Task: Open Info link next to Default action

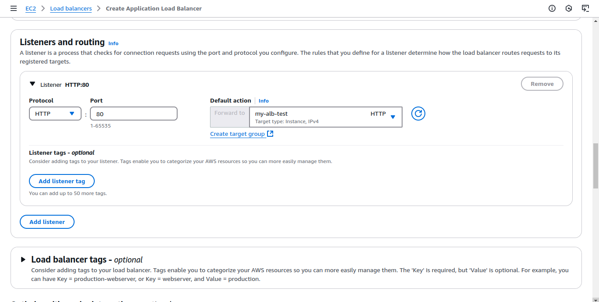Action: pyautogui.click(x=264, y=101)
